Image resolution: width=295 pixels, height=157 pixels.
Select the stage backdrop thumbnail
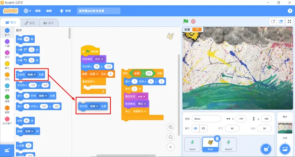[x=285, y=128]
